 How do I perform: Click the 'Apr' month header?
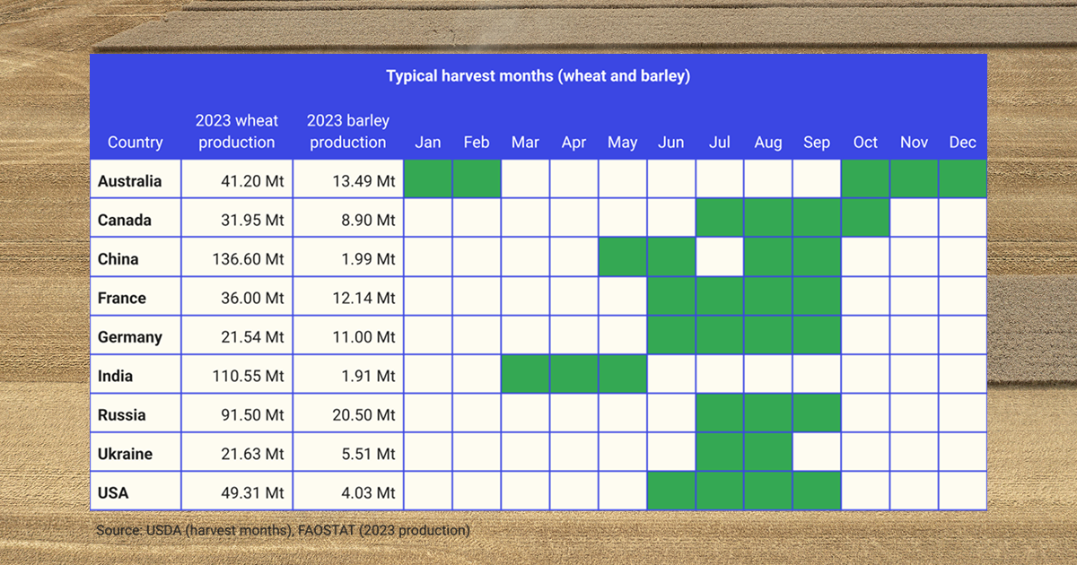(x=574, y=142)
